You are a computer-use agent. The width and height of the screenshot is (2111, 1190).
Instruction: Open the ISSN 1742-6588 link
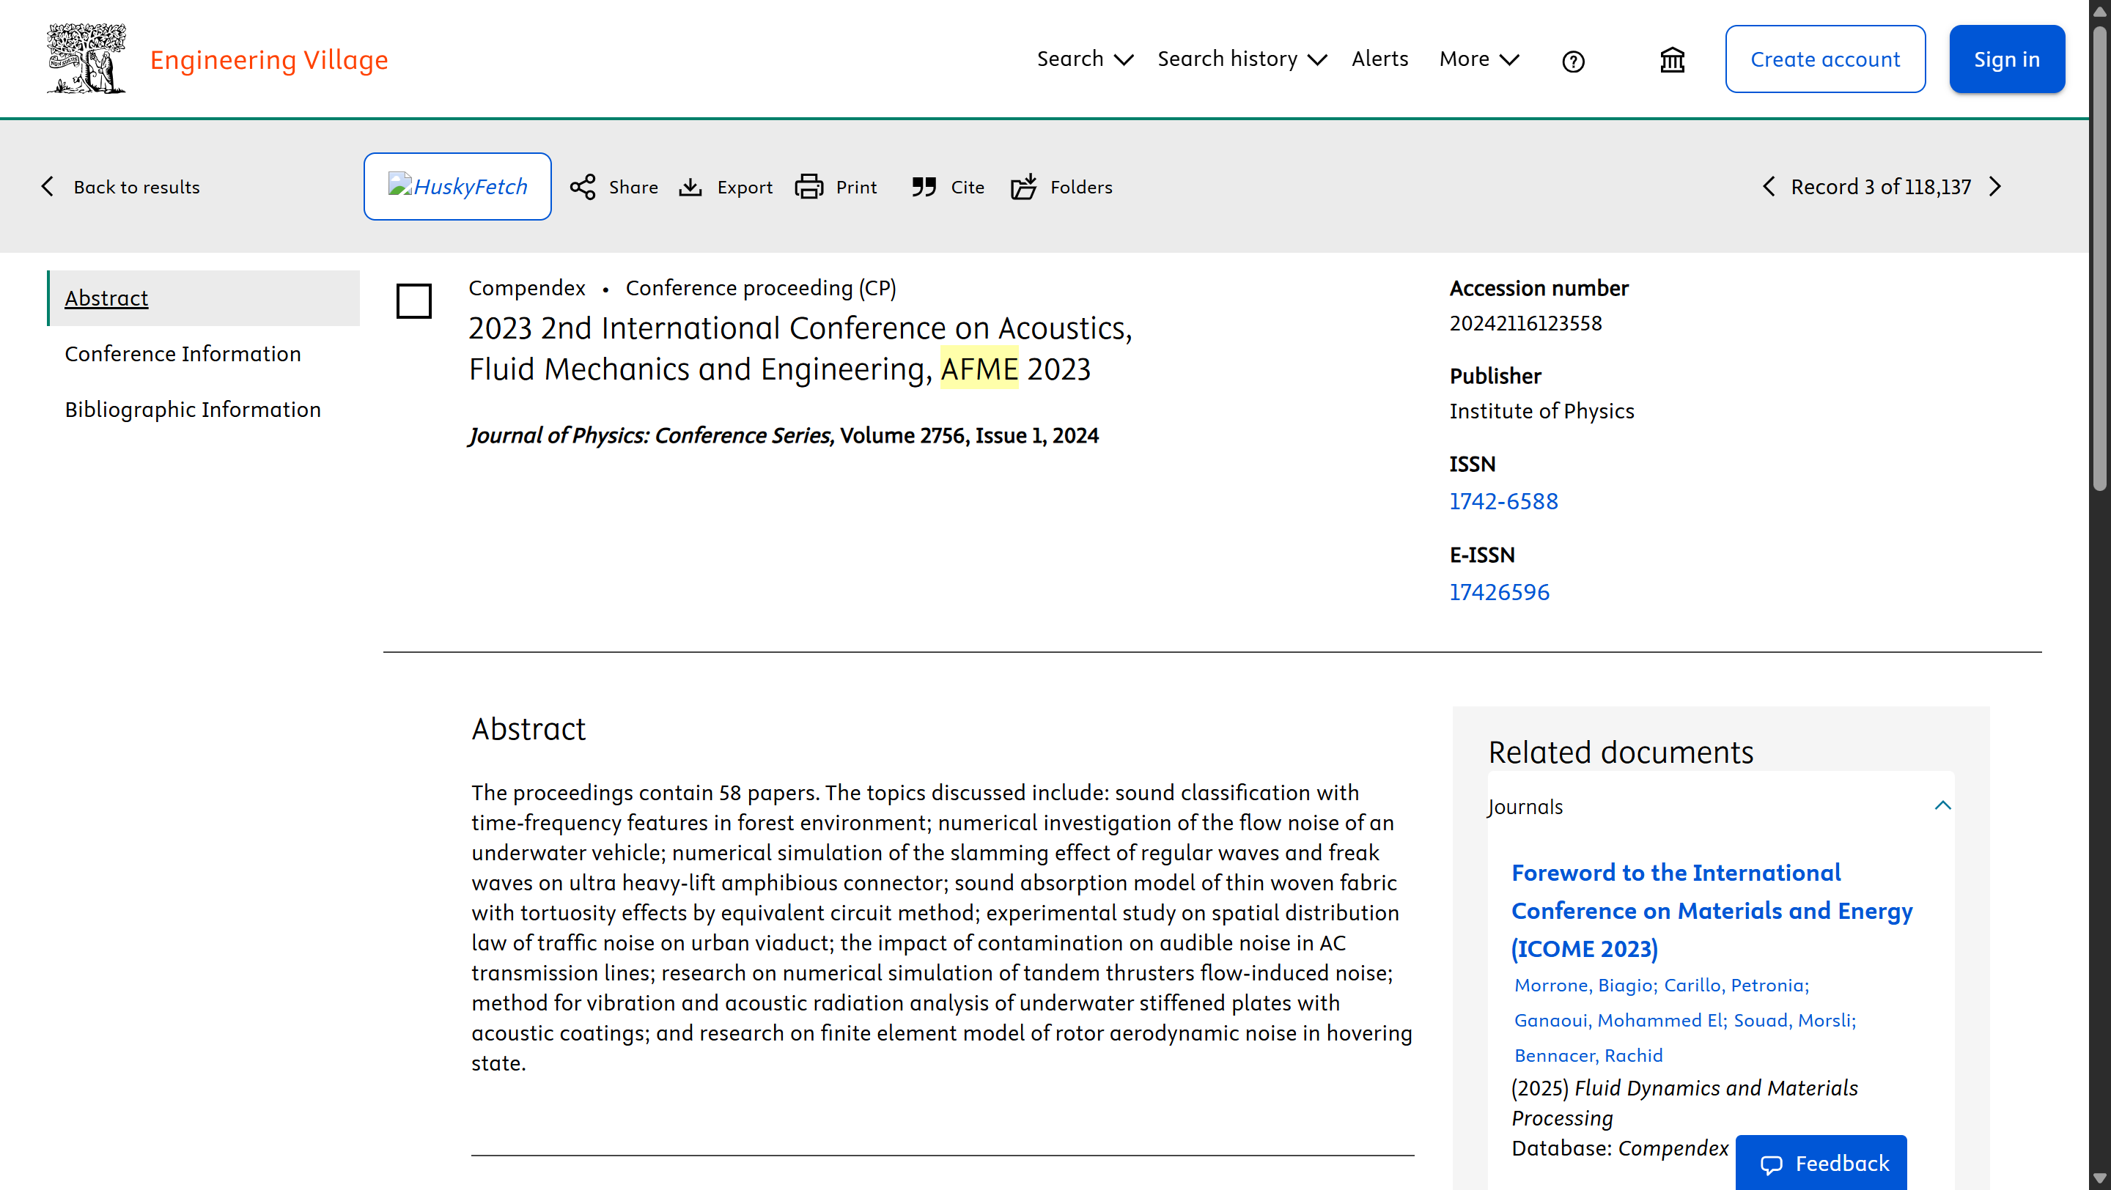click(1503, 501)
